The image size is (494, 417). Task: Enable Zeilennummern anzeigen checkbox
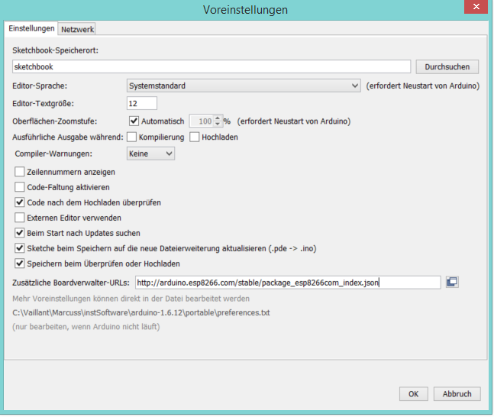20,173
